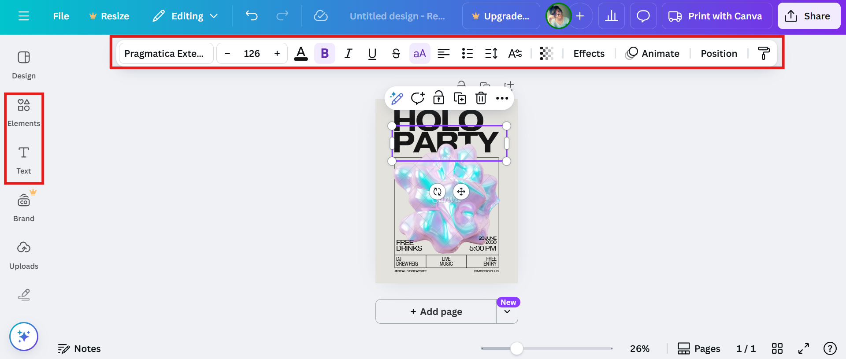Image resolution: width=846 pixels, height=359 pixels.
Task: Open the Brand sidebar tab
Action: click(x=24, y=208)
